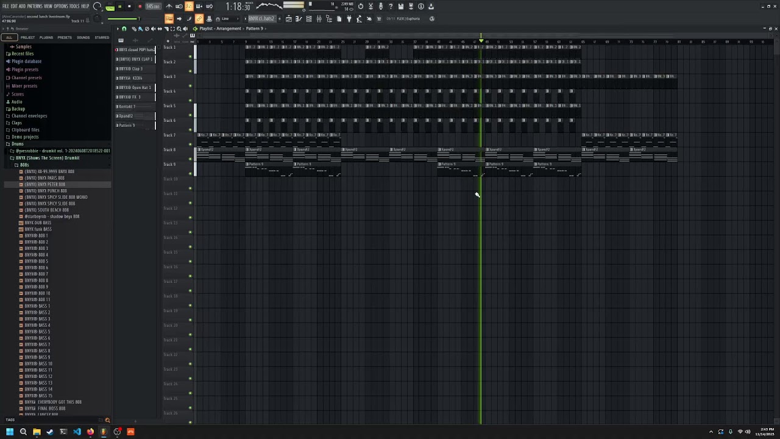Select the Delete tool in playlist toolbar
The width and height of the screenshot is (780, 439).
point(147,29)
